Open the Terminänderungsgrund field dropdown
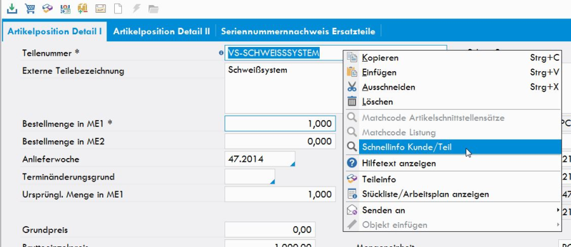 272,182
